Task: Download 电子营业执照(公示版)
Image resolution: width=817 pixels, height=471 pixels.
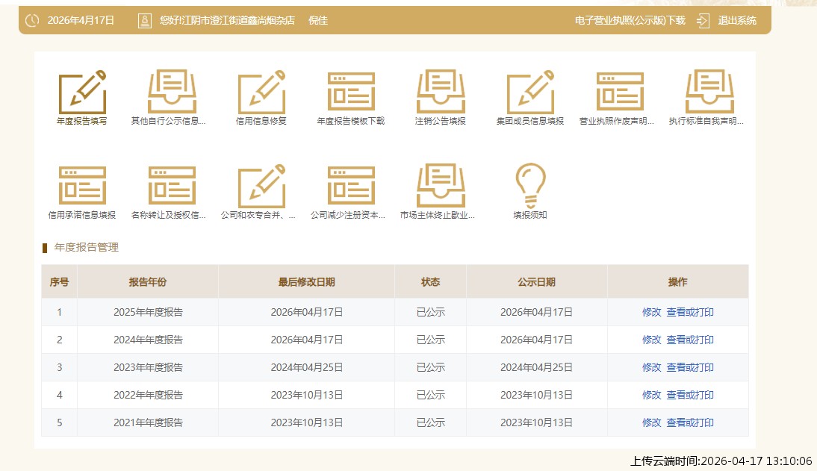Action: pyautogui.click(x=630, y=21)
